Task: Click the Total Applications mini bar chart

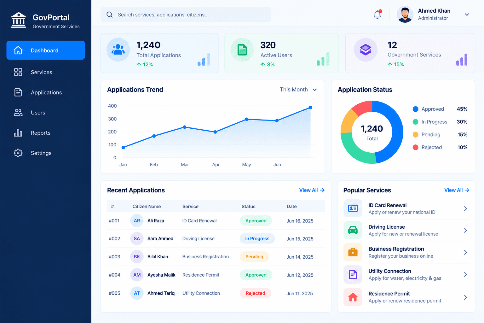Action: pos(204,59)
